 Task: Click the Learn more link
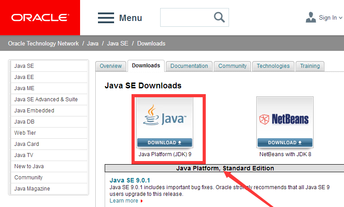click(124, 201)
